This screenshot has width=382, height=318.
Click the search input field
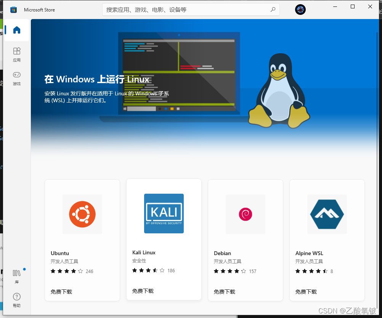click(191, 10)
